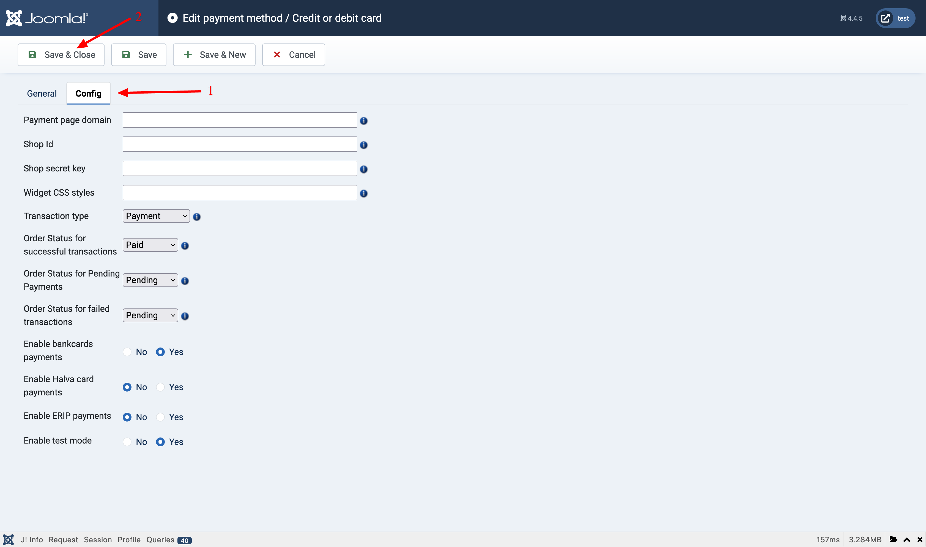Click info icon next to Shop Id
Viewport: 926px width, 547px height.
(x=363, y=145)
